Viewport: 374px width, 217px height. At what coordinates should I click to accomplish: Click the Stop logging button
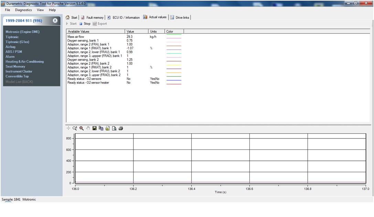tap(85, 24)
